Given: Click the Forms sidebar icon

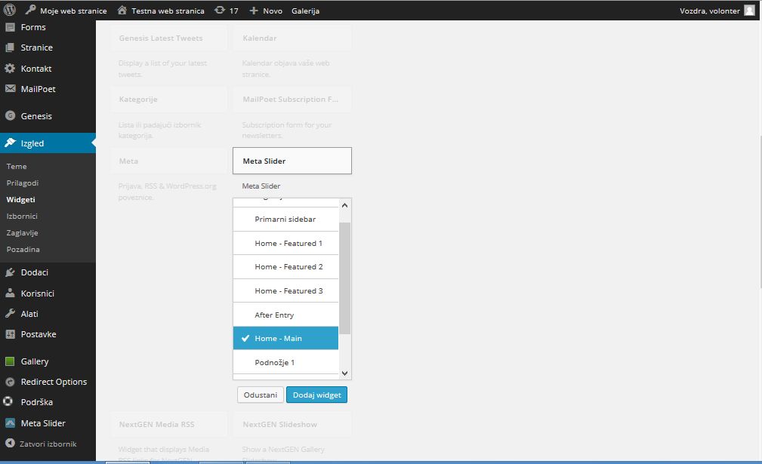Looking at the screenshot, I should pos(10,27).
